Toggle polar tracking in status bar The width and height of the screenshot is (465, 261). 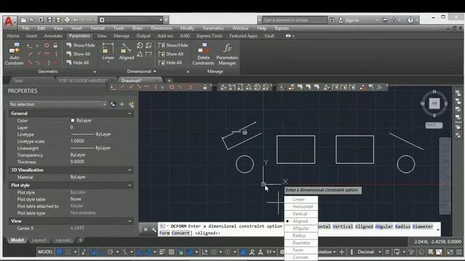(110, 252)
